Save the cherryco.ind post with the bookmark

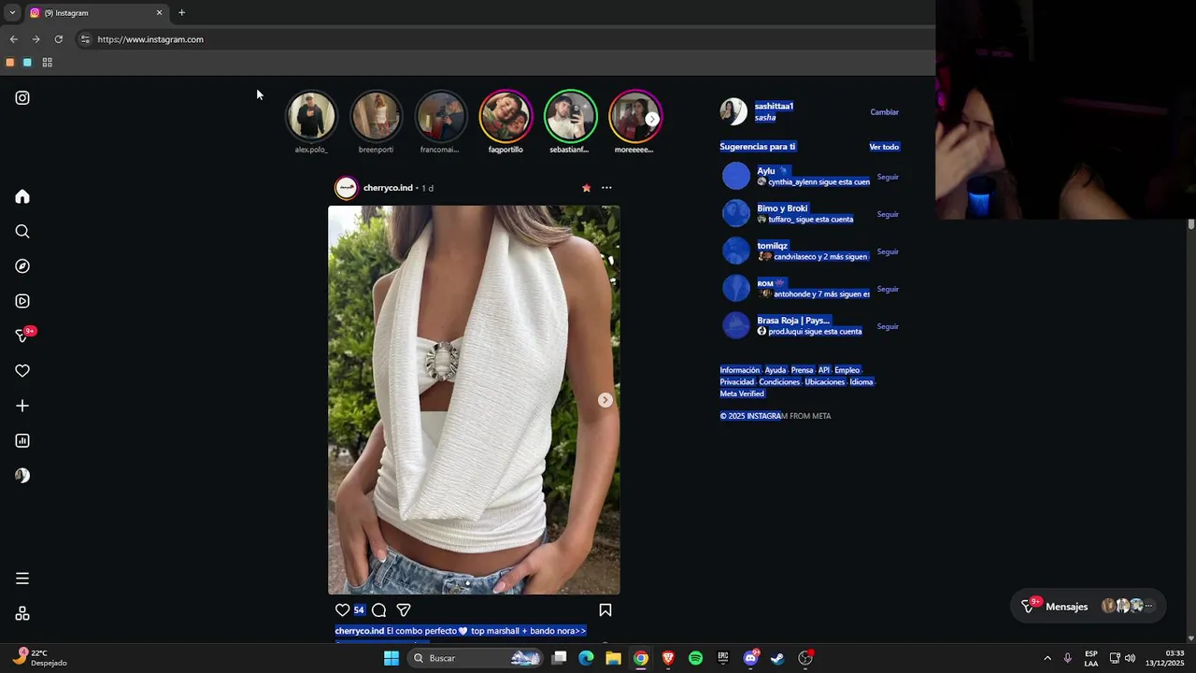coord(605,610)
